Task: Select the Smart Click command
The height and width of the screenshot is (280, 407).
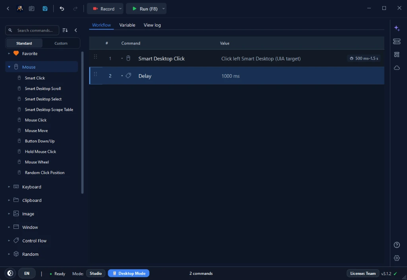Action: pos(35,78)
